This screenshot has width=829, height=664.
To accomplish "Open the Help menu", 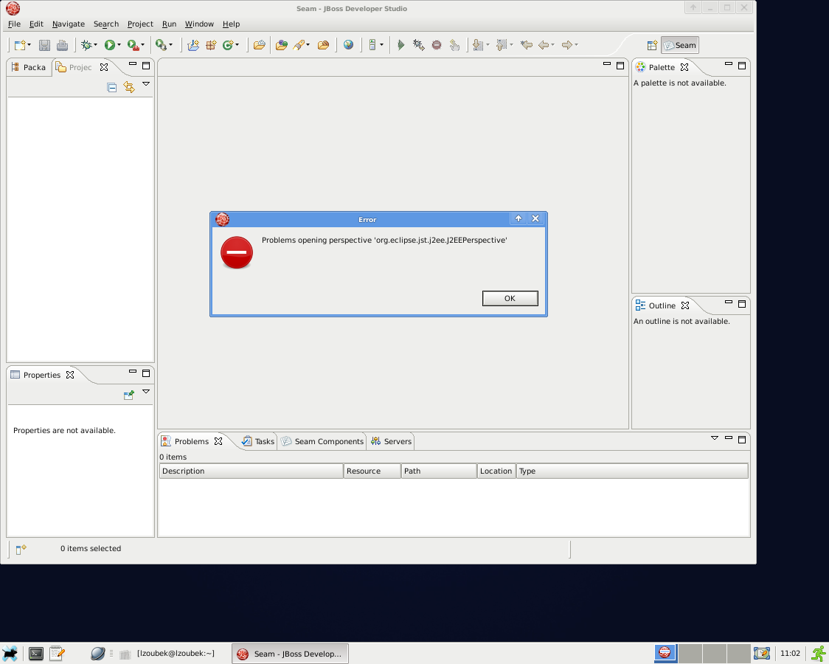I will coord(231,24).
